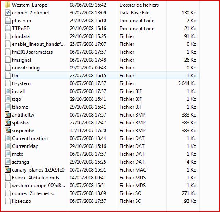Image resolution: width=220 pixels, height=212 pixels.
Task: Select the fm2010parameters file
Action: [x=101, y=52]
